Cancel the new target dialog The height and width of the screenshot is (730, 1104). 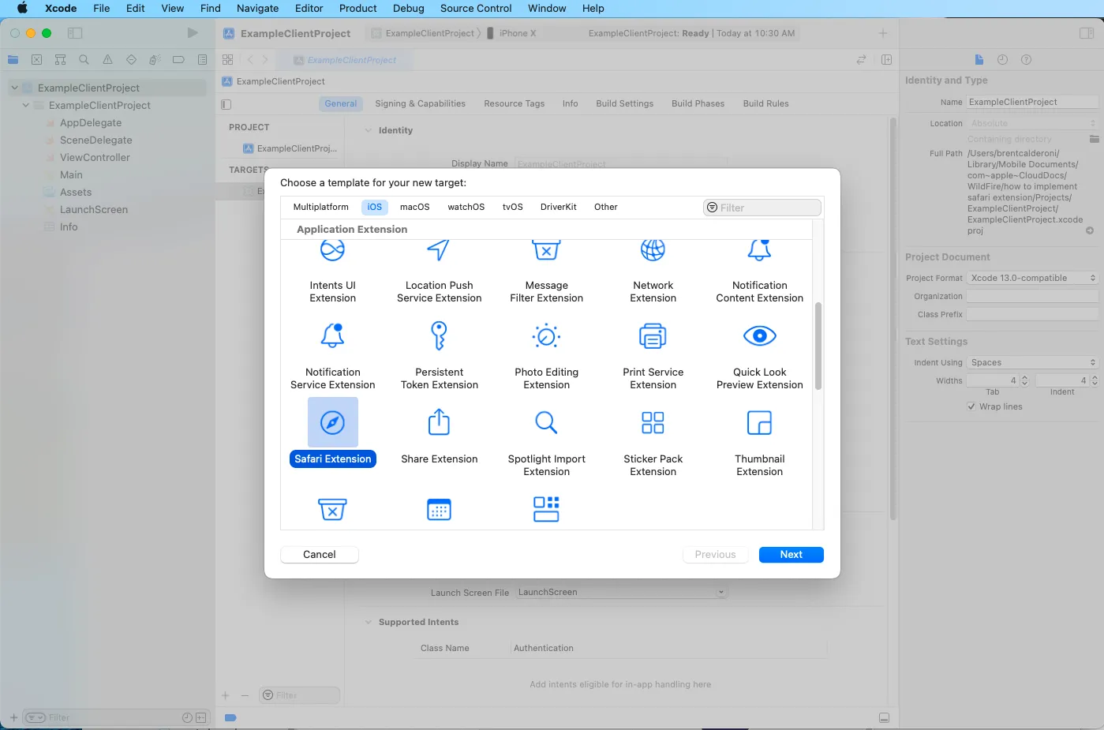point(320,555)
